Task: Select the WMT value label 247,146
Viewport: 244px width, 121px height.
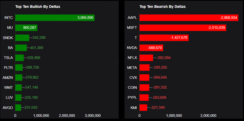Action: (32, 87)
